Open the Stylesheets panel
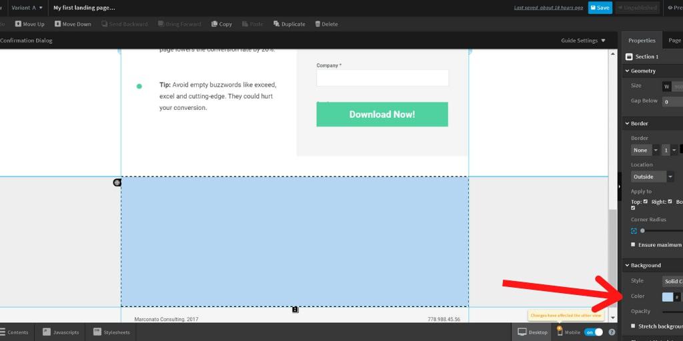This screenshot has height=341, width=683. point(111,332)
